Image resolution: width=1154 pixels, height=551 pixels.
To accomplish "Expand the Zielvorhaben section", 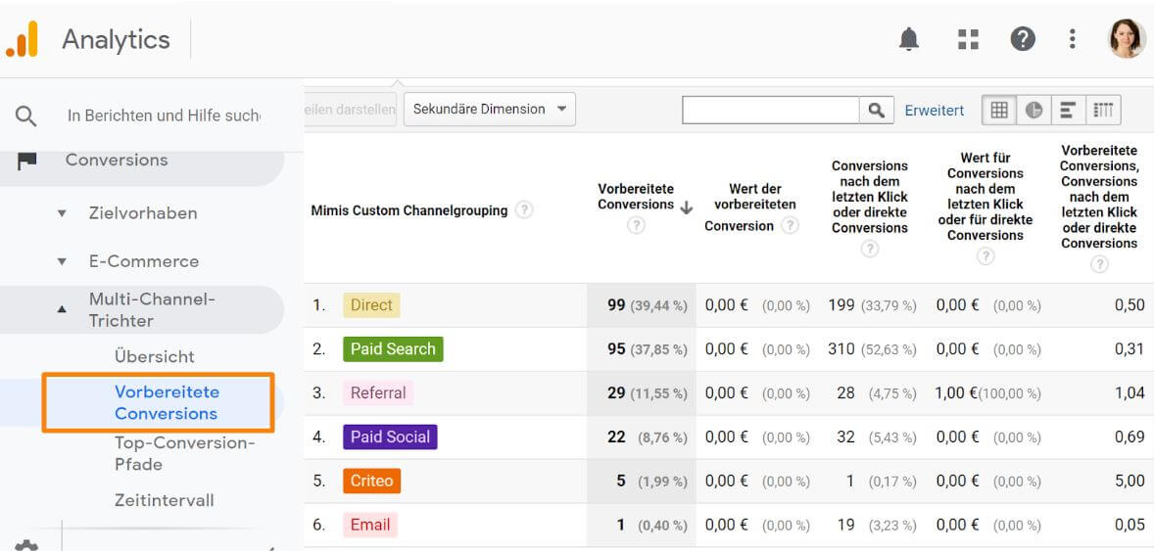I will (142, 213).
